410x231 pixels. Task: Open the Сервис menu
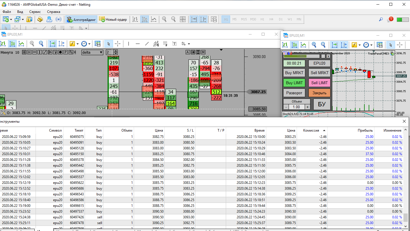(35, 12)
